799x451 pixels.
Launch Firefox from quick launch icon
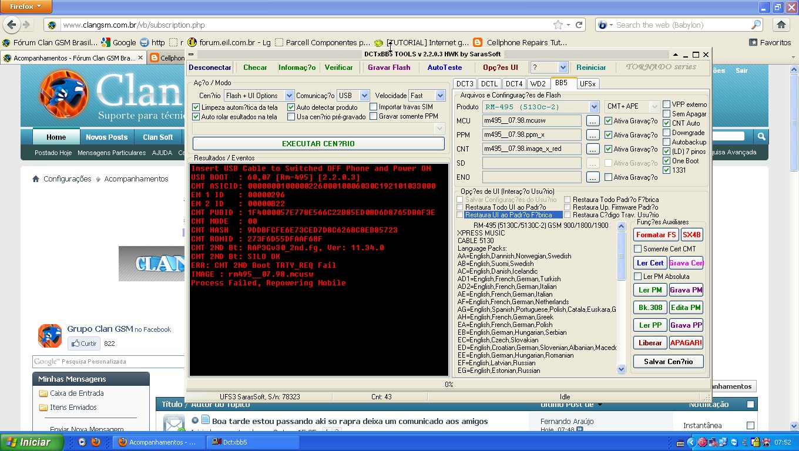[96, 442]
